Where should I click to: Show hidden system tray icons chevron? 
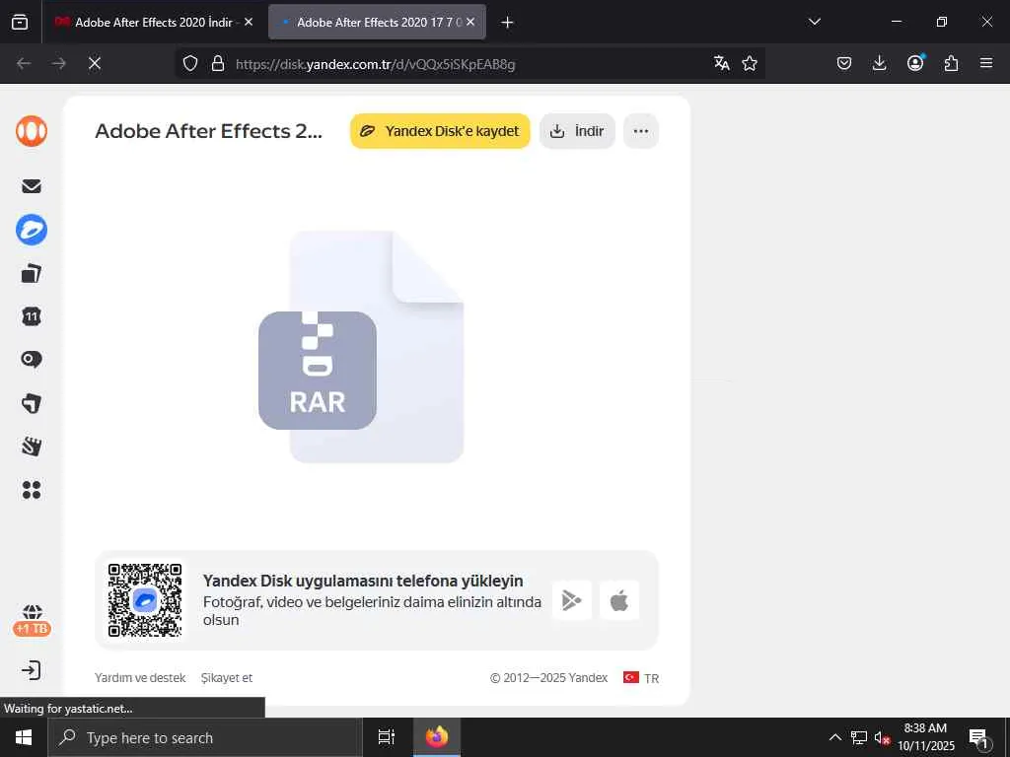tap(834, 737)
